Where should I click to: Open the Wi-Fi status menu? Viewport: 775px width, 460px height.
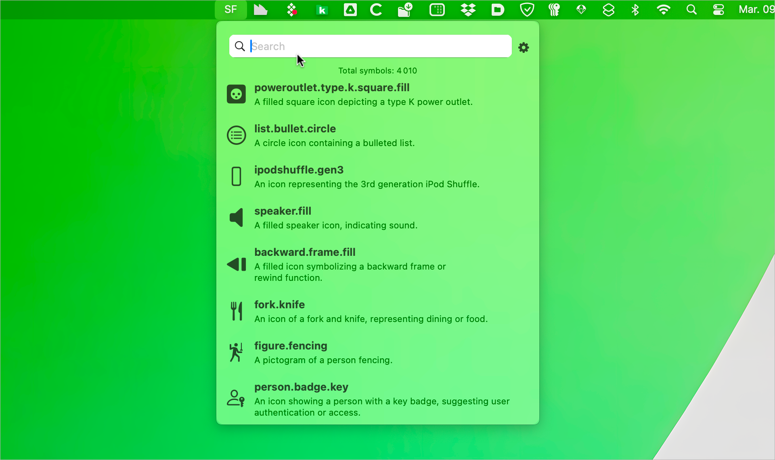click(663, 10)
